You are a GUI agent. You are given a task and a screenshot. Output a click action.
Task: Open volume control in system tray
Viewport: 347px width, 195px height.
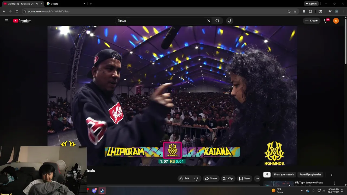[x=323, y=191]
